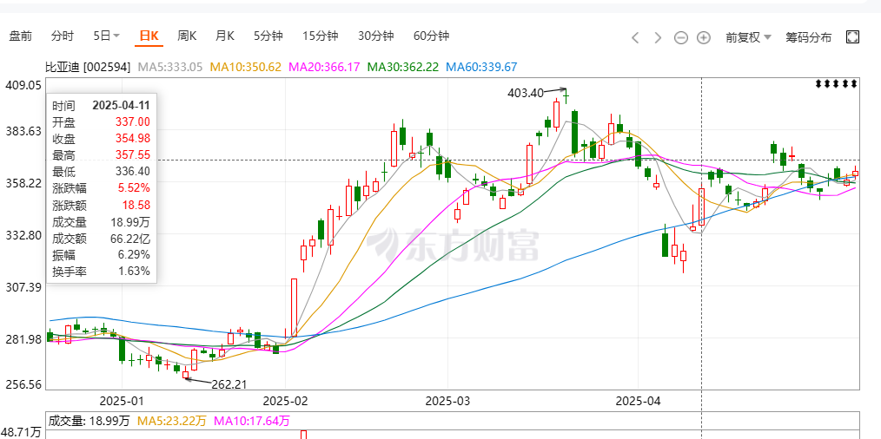The width and height of the screenshot is (881, 439).
Task: Click the 开盘 337.00 opening value
Action: tap(134, 121)
